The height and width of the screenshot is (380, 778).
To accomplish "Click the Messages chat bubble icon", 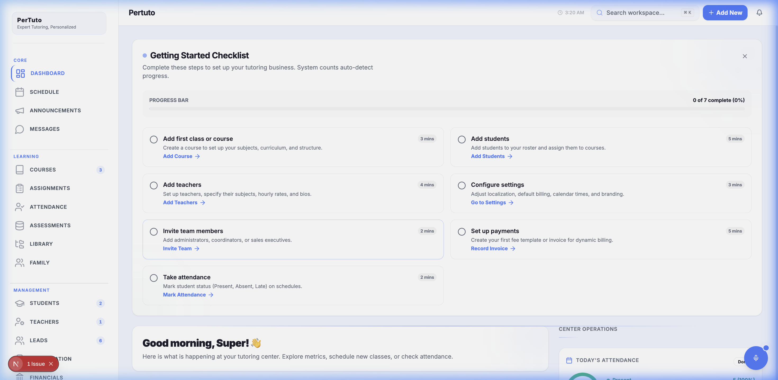I will 20,129.
